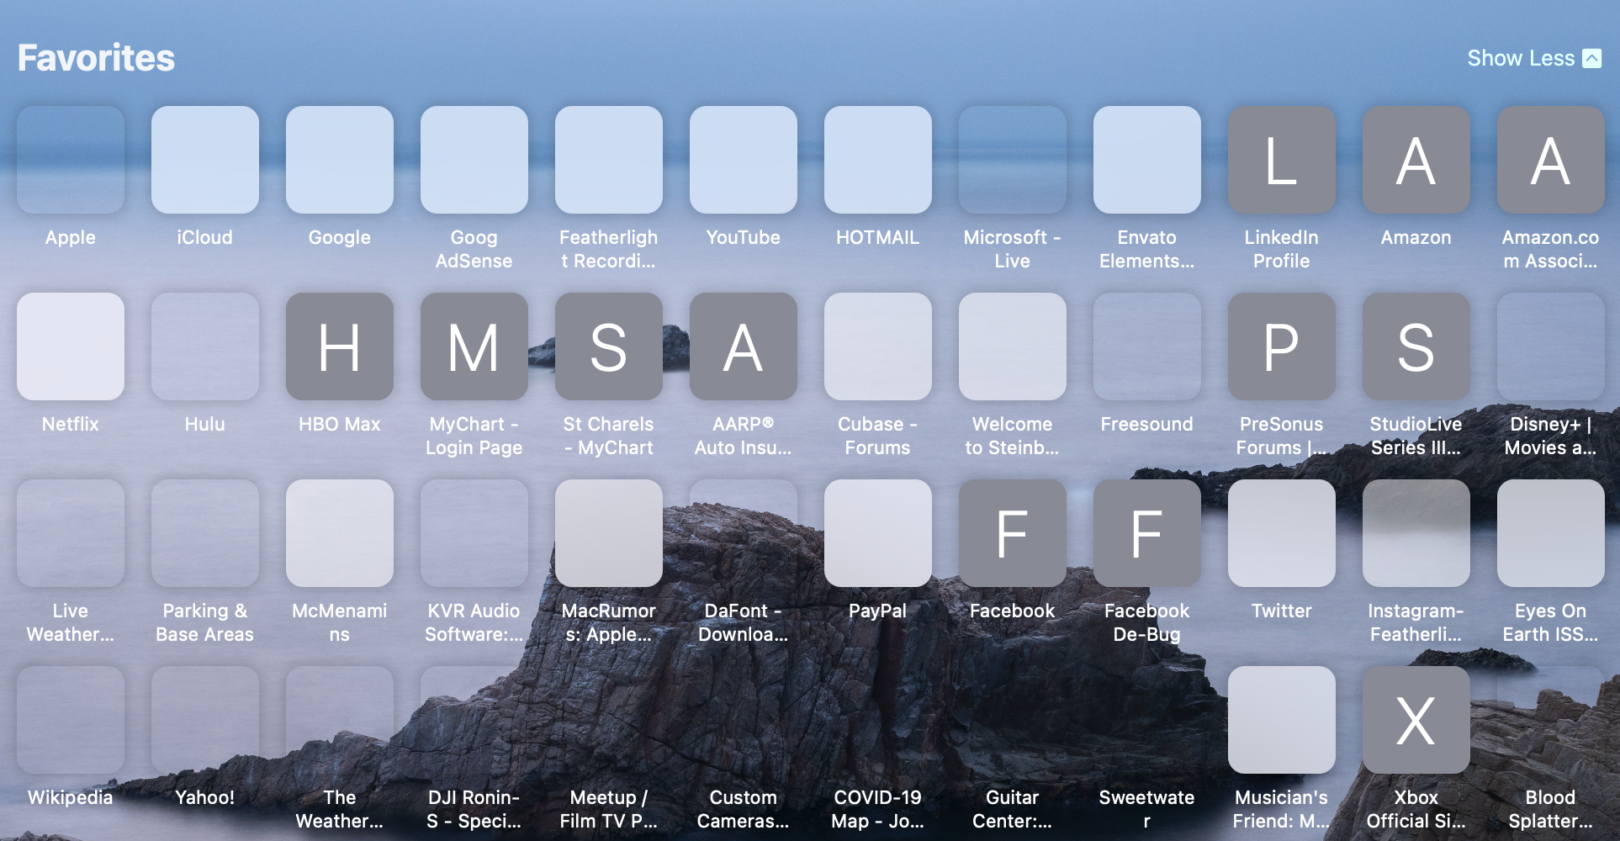Open the plain Amazon favorite
This screenshot has width=1620, height=841.
pyautogui.click(x=1416, y=160)
